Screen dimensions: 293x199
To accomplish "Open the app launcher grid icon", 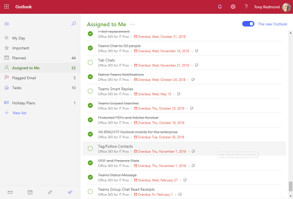I will pyautogui.click(x=7, y=7).
